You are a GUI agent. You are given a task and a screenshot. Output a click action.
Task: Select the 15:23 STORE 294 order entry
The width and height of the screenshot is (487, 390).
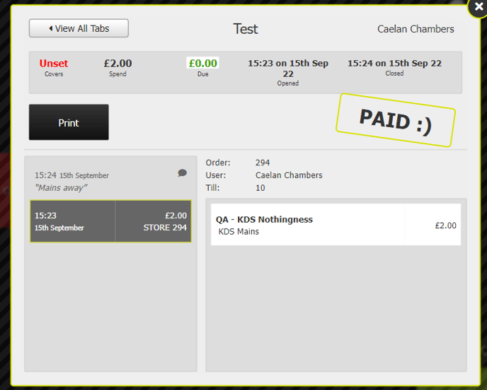tap(110, 221)
